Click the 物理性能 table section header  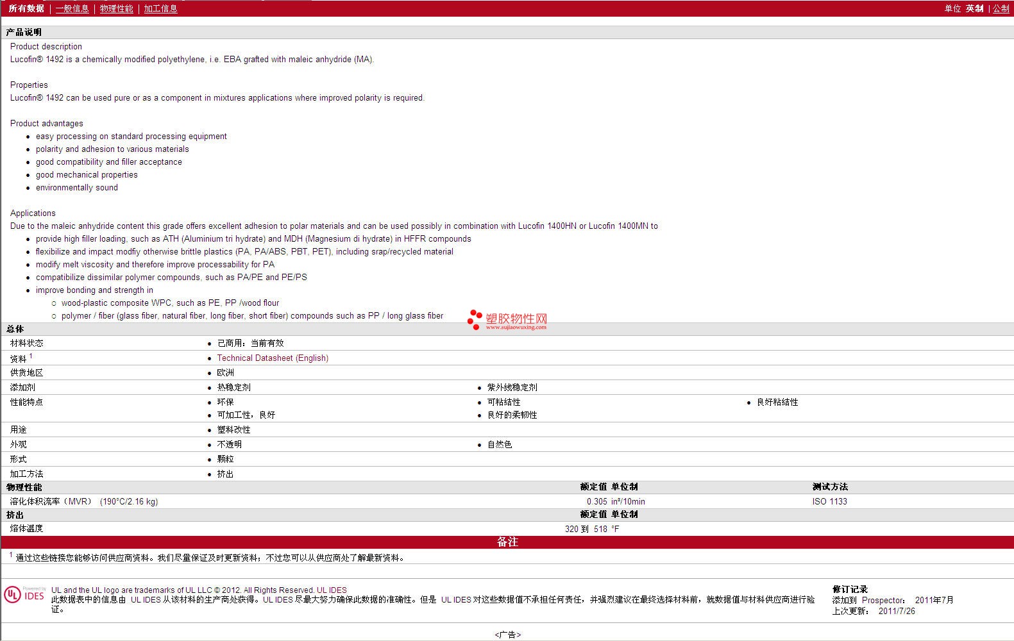pyautogui.click(x=24, y=487)
